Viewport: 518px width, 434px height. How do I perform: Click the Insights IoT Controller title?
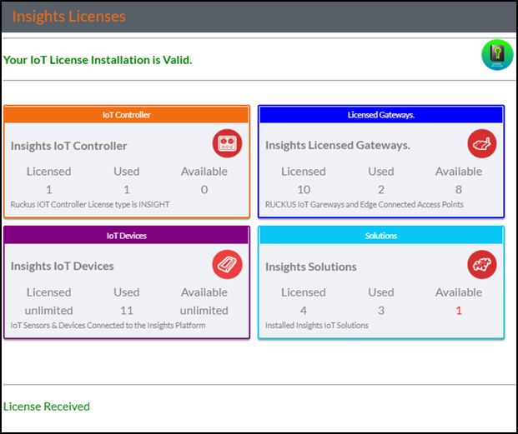[68, 146]
